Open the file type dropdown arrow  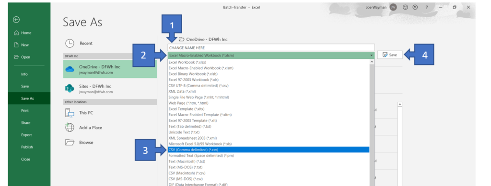pyautogui.click(x=372, y=55)
